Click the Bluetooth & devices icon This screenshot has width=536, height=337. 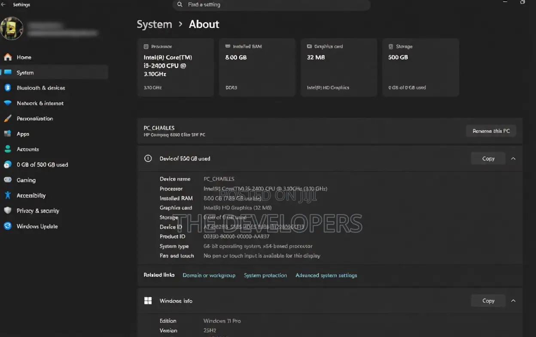(x=8, y=88)
